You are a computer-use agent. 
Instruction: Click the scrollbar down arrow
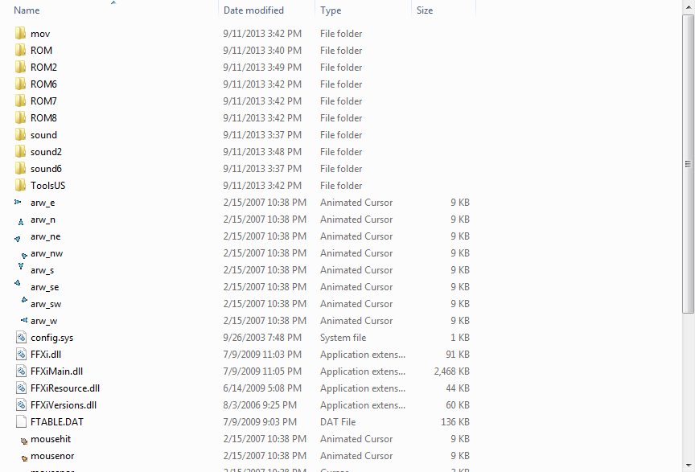tap(688, 466)
